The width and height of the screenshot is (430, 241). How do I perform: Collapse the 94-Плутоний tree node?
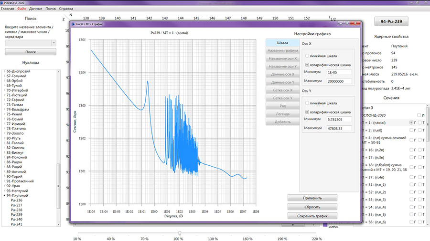[4, 196]
